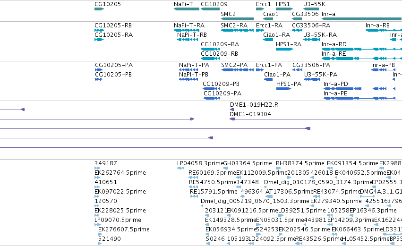The image size is (402, 246).
Task: Select the Inr-a-PE protein label
Action: [x=335, y=93]
